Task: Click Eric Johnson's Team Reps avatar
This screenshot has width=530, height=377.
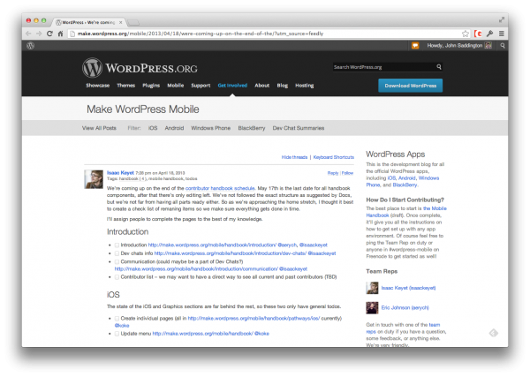Action: pos(372,308)
